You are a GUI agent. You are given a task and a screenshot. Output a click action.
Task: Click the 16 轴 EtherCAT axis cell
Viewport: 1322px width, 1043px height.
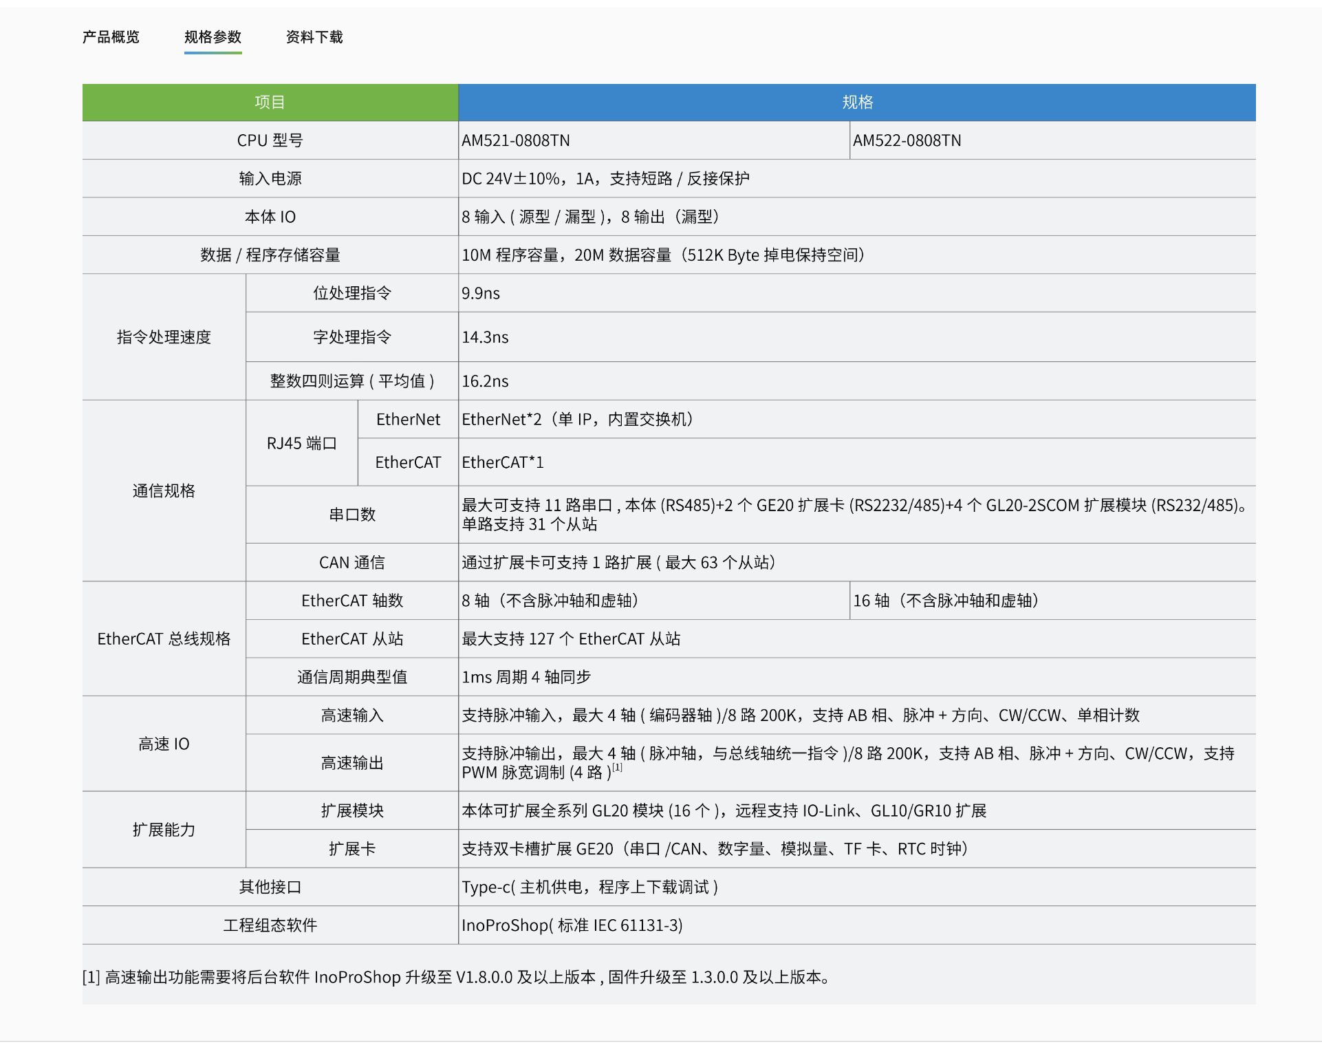[946, 601]
